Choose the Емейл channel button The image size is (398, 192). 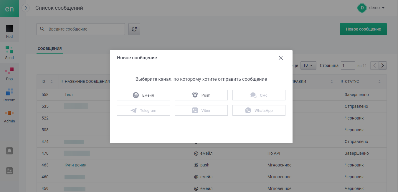coord(143,95)
